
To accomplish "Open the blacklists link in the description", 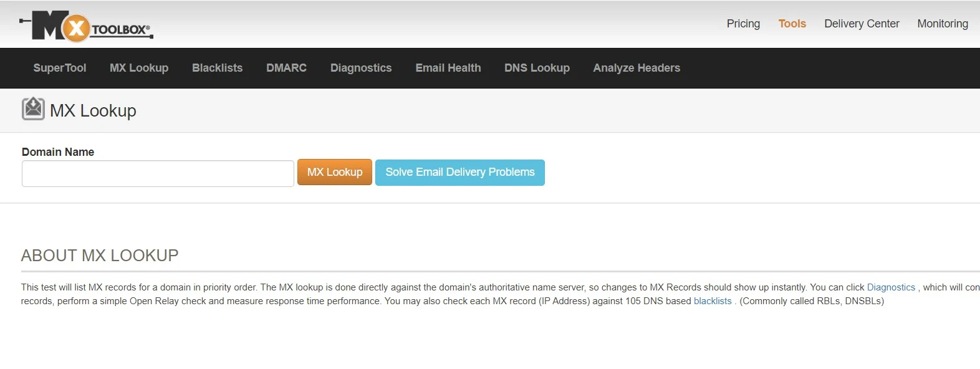I will [x=713, y=301].
